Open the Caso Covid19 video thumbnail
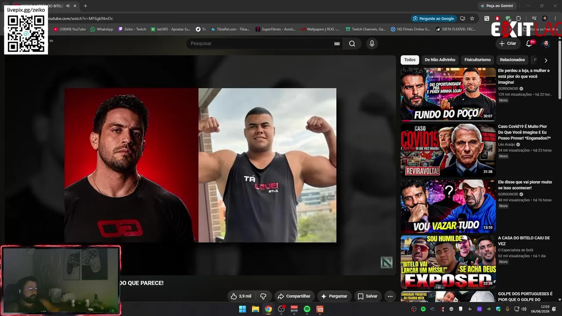562x316 pixels. 448,150
